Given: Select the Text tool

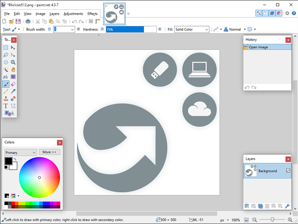Looking at the screenshot, I should pyautogui.click(x=6, y=106).
